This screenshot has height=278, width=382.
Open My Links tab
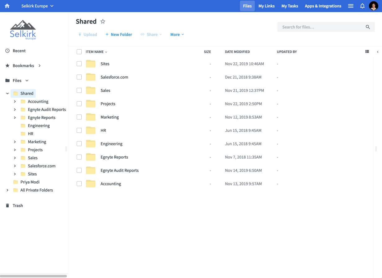coord(266,6)
